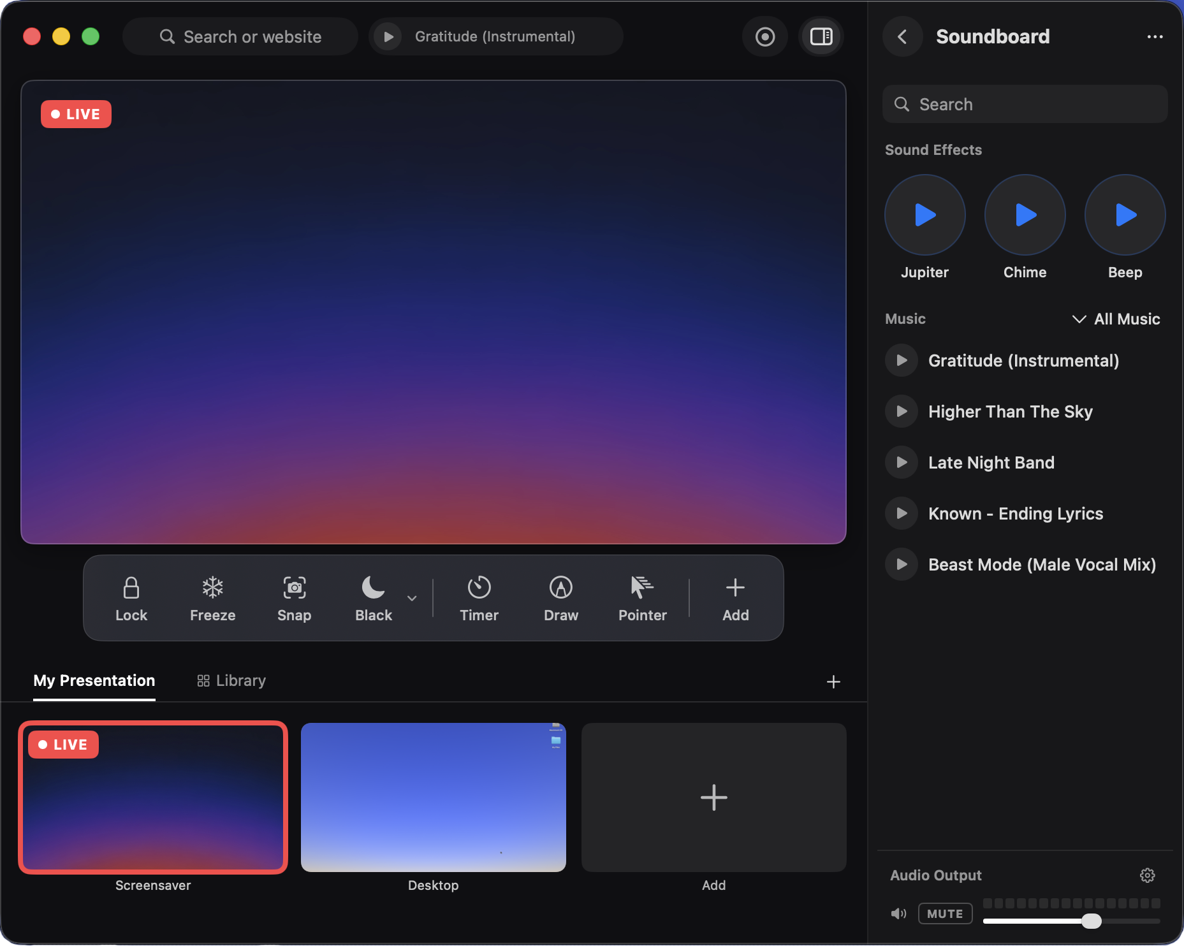Play Late Night Band track
This screenshot has height=946, width=1184.
coord(902,462)
